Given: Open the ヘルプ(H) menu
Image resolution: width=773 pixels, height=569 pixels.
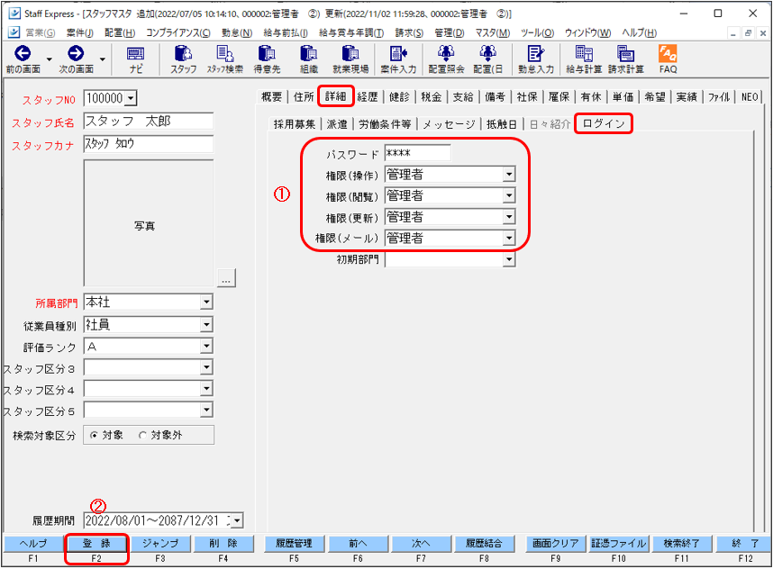Looking at the screenshot, I should click(x=639, y=33).
